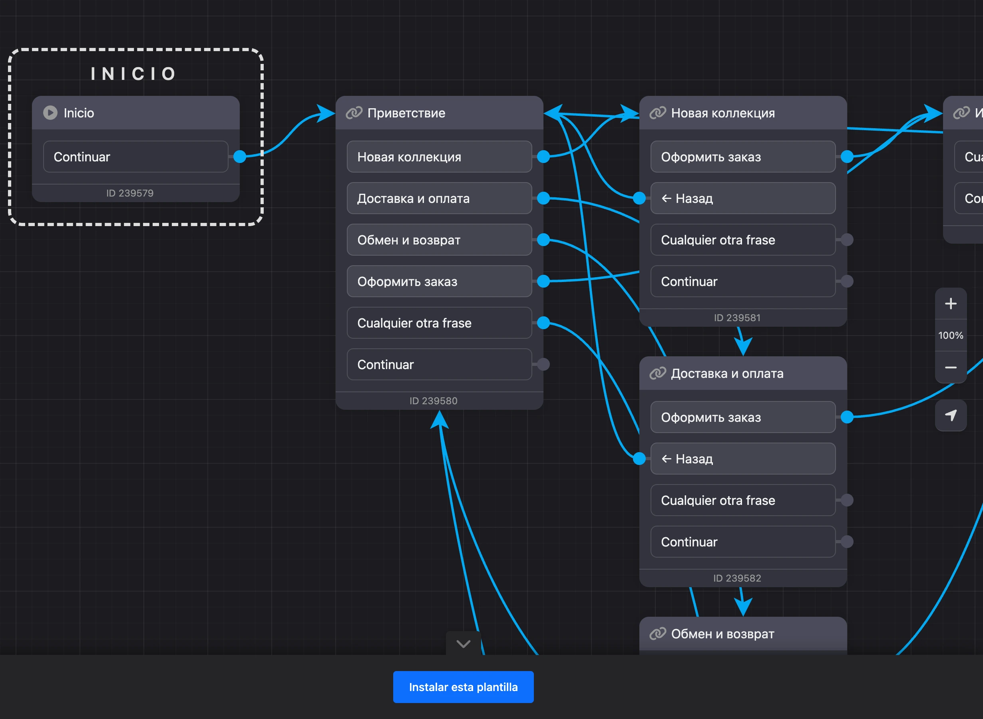Click the link icon beside Доставка и оплата
Viewport: 983px width, 719px height.
point(657,373)
